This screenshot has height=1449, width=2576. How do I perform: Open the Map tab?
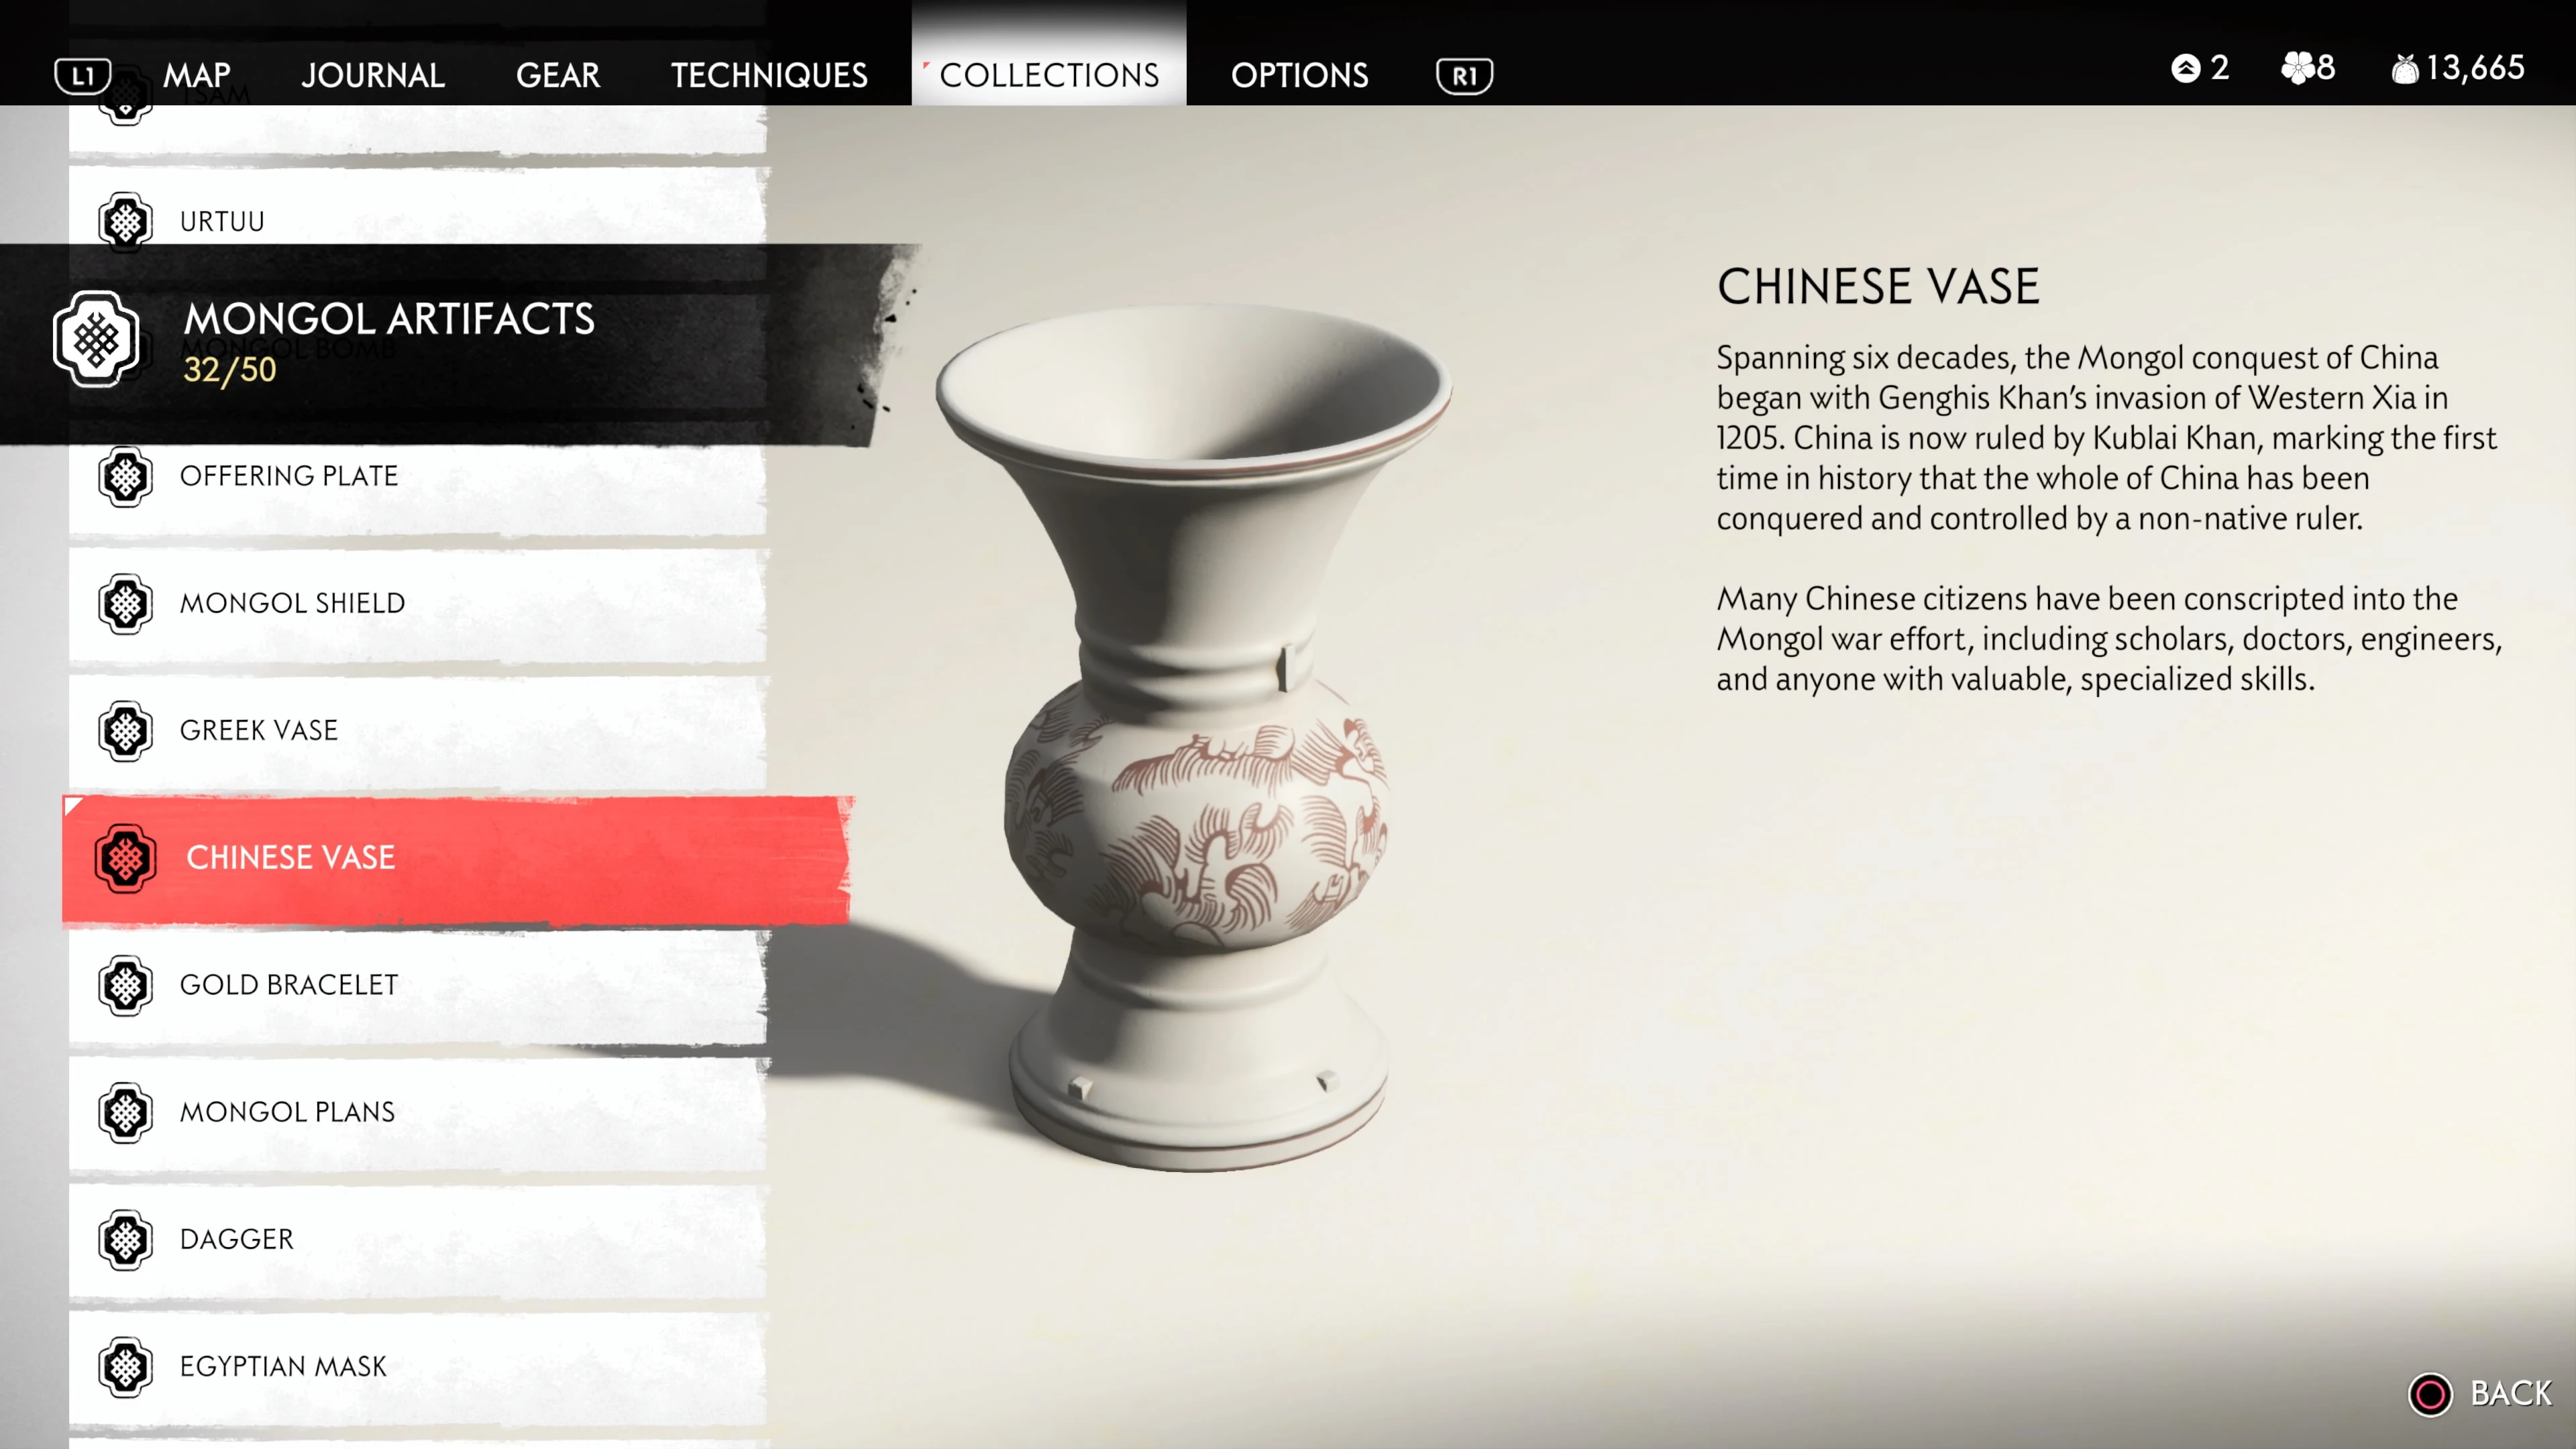pos(197,75)
